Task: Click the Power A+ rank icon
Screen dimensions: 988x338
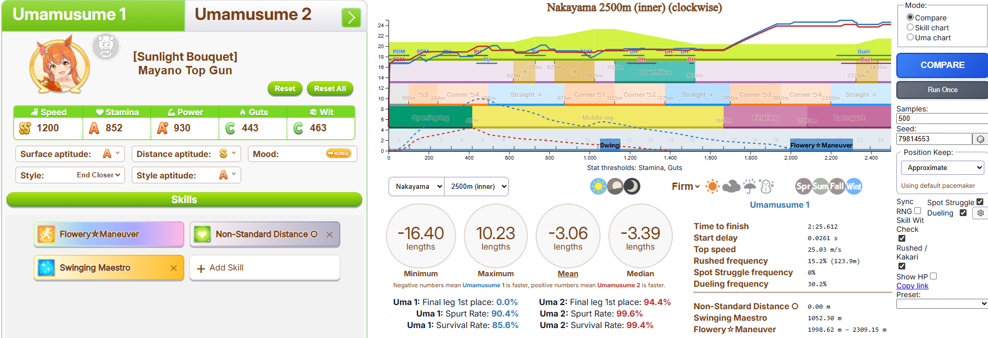Action: tap(162, 128)
